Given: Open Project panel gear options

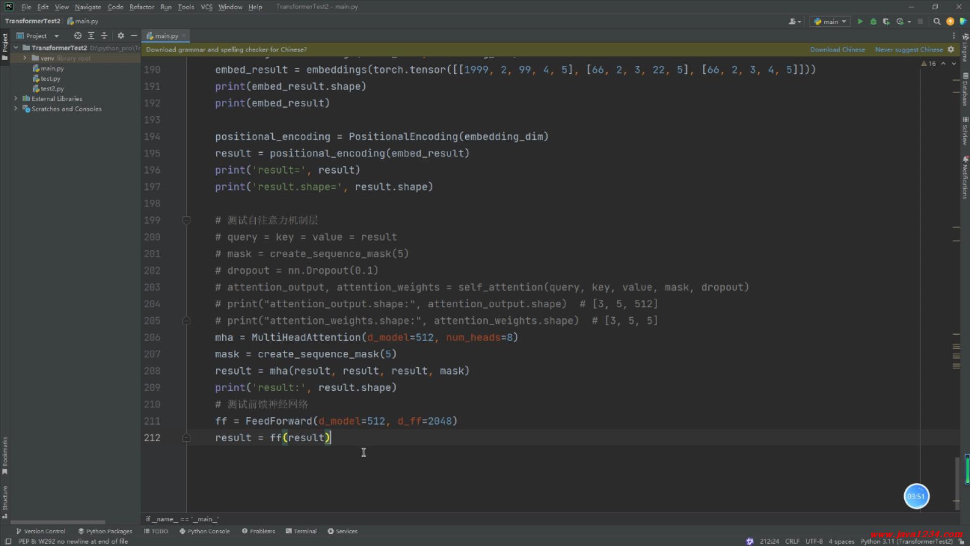Looking at the screenshot, I should (x=121, y=36).
